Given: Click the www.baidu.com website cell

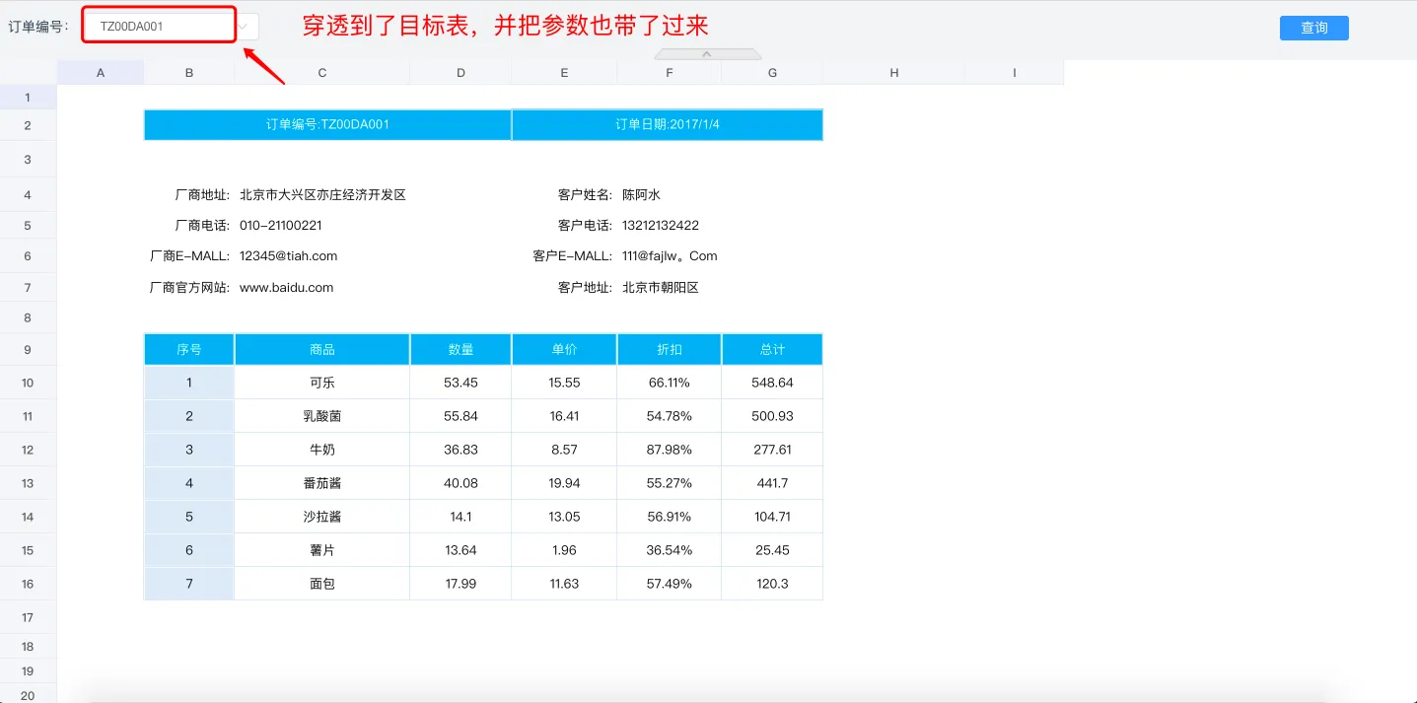Looking at the screenshot, I should [x=287, y=288].
